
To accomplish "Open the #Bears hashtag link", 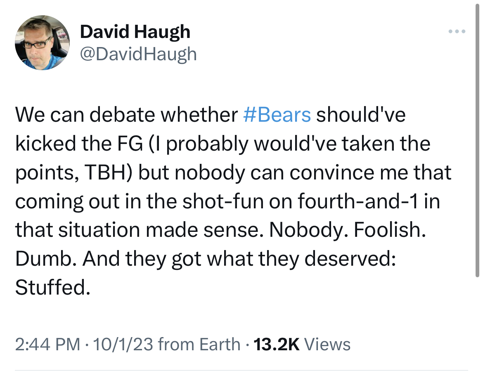I will [x=277, y=115].
